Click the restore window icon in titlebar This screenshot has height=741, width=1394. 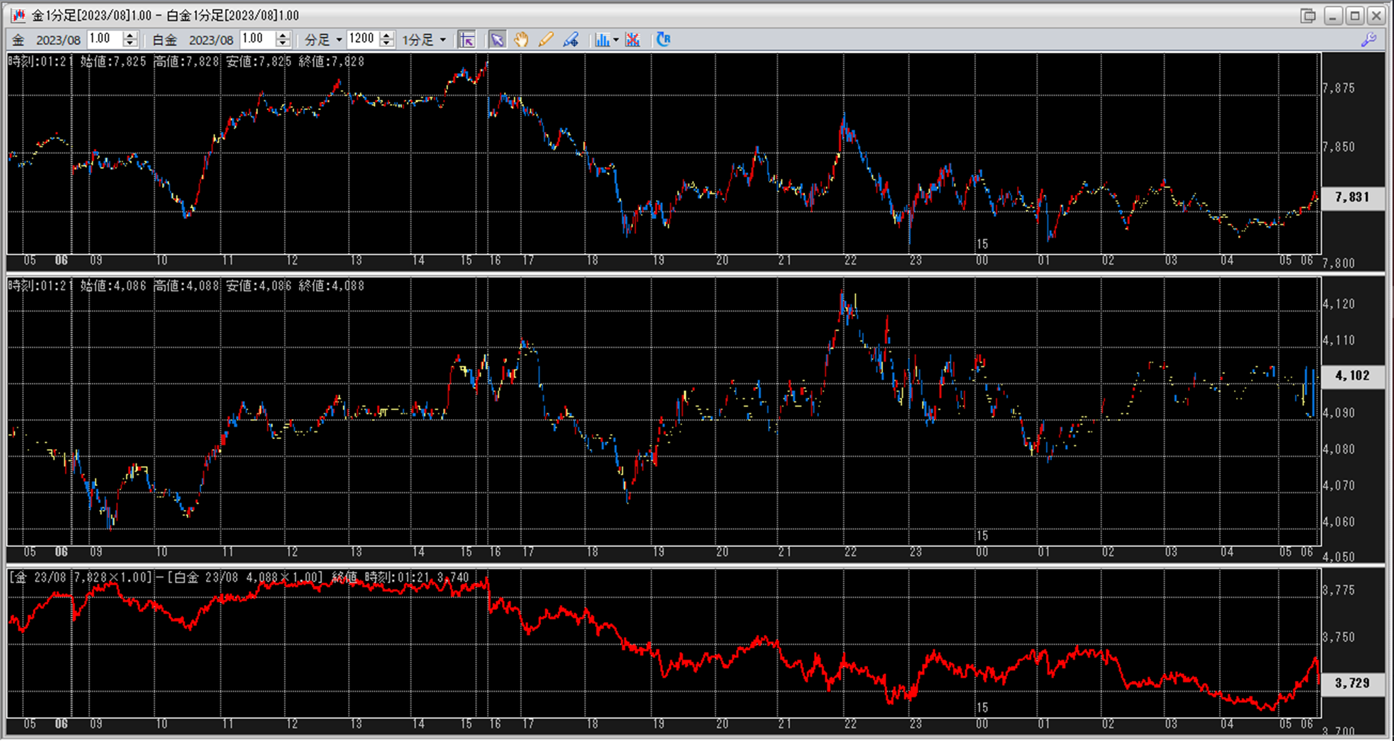(x=1308, y=15)
